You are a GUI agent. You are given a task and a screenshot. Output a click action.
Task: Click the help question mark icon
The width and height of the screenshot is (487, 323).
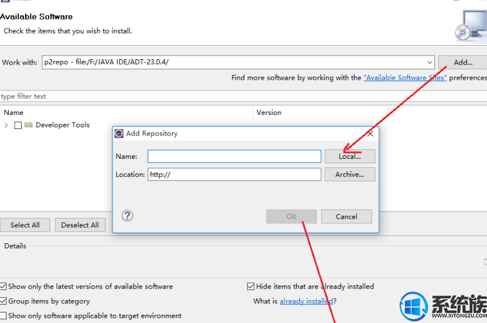click(127, 216)
